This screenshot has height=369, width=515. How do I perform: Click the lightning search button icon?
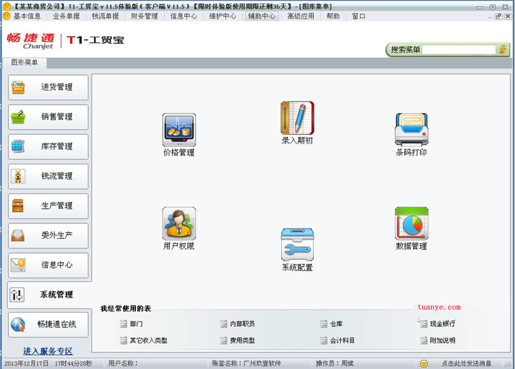502,49
